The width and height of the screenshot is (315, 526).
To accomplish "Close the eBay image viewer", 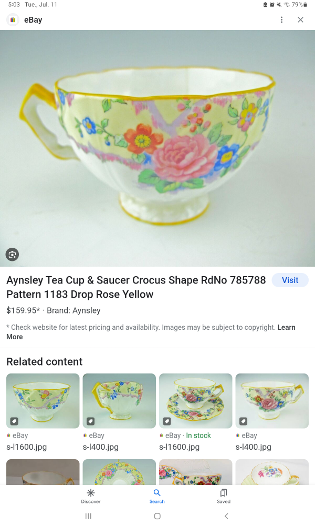I will coord(301,20).
